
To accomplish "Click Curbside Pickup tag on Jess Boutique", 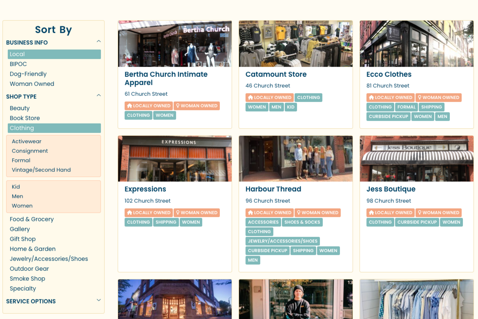I will (417, 222).
